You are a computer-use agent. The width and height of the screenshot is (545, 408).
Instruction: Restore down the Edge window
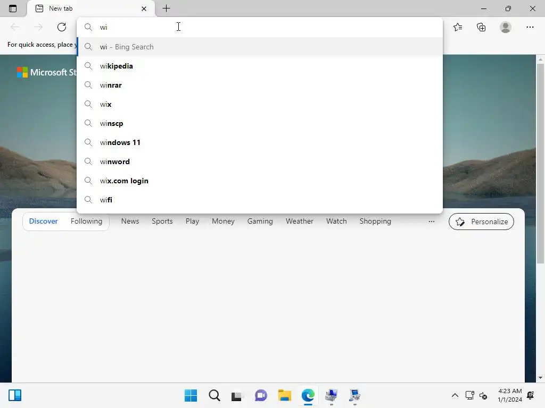508,8
